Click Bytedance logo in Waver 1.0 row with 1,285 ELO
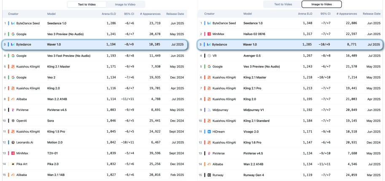385x181 pixels. [209, 44]
